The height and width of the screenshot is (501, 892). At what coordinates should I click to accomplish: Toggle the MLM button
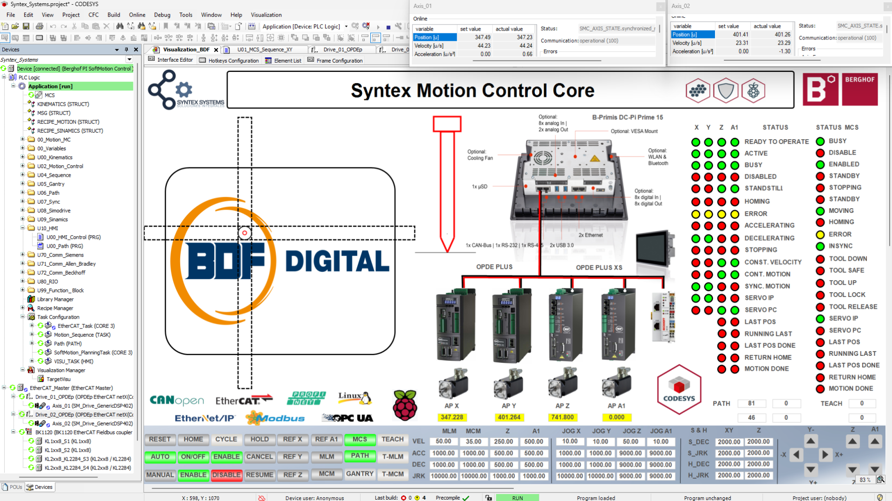[x=327, y=457]
